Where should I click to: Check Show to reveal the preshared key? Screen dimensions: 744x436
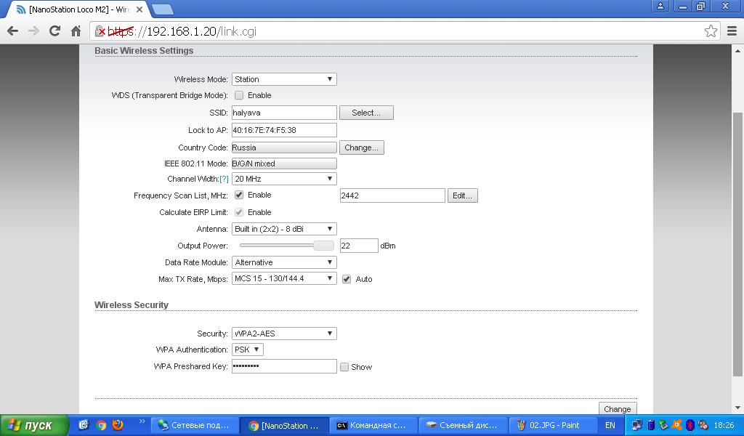coord(344,367)
